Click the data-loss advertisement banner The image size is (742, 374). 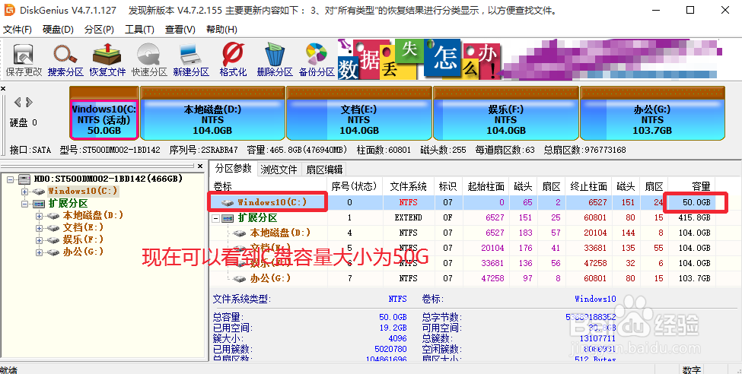[x=530, y=59]
